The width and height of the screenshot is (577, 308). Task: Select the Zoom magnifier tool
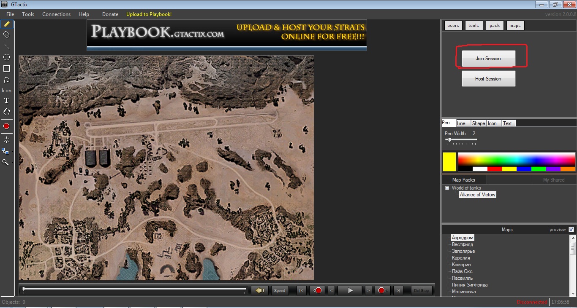[5, 162]
